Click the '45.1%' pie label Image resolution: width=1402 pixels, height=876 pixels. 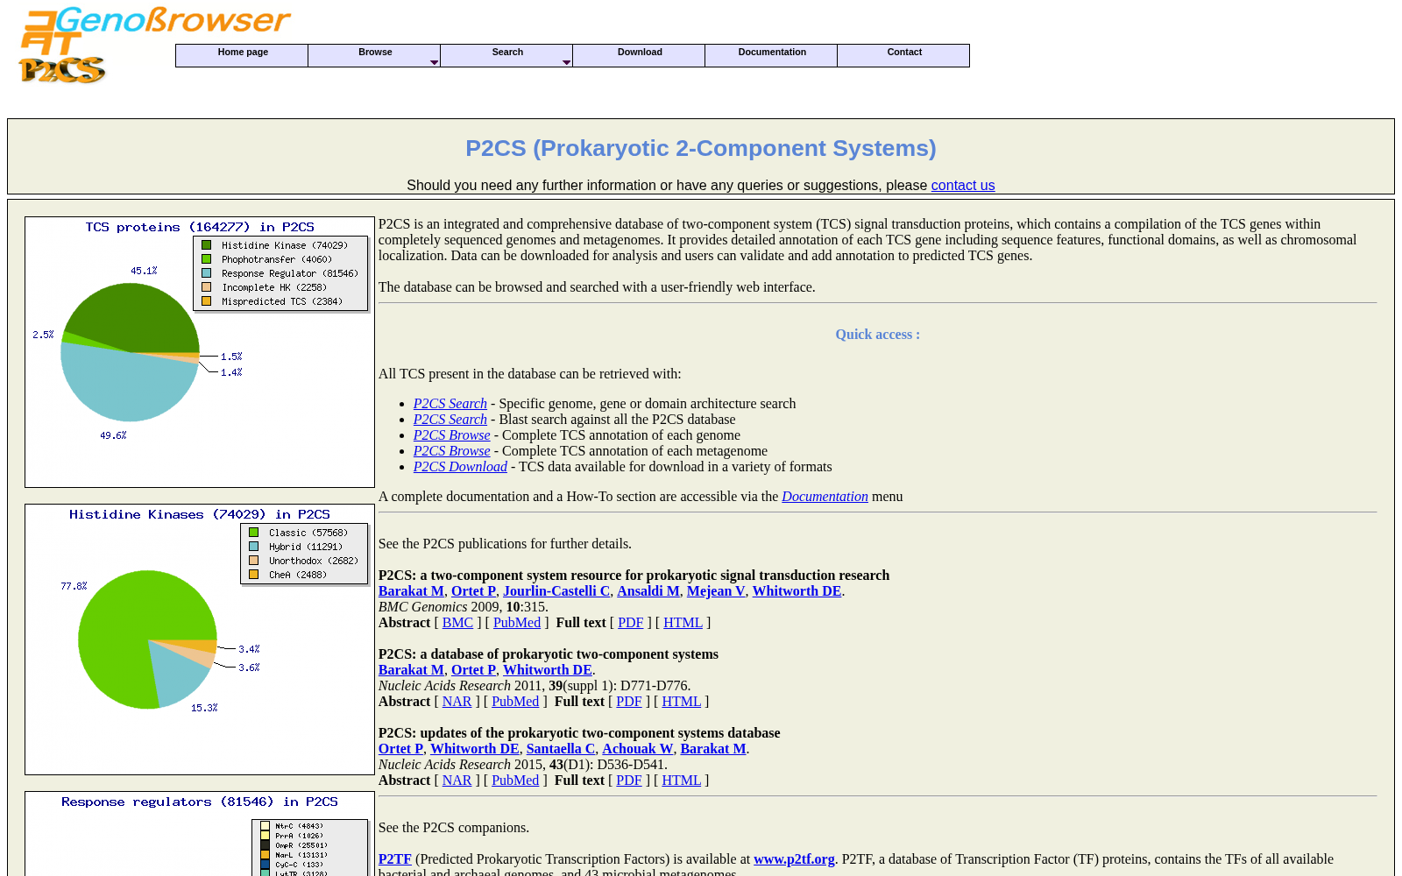click(x=144, y=271)
